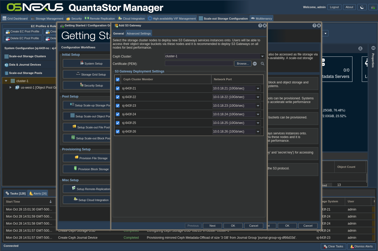Click the dark mode moon icon
This screenshot has height=251, width=378.
362,7
